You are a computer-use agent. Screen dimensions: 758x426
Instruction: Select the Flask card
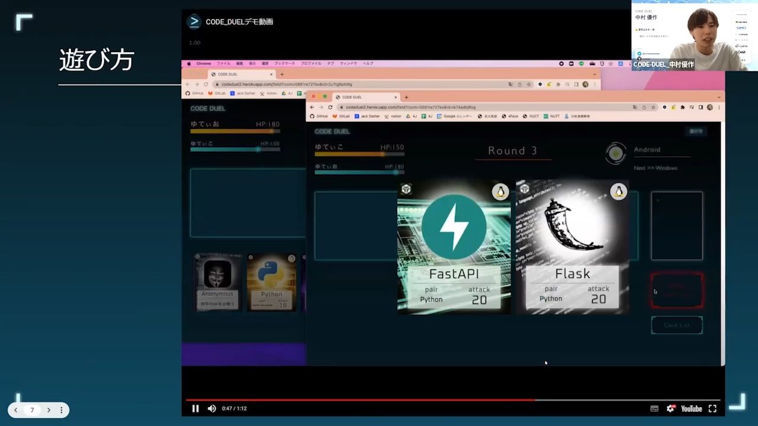coord(572,246)
